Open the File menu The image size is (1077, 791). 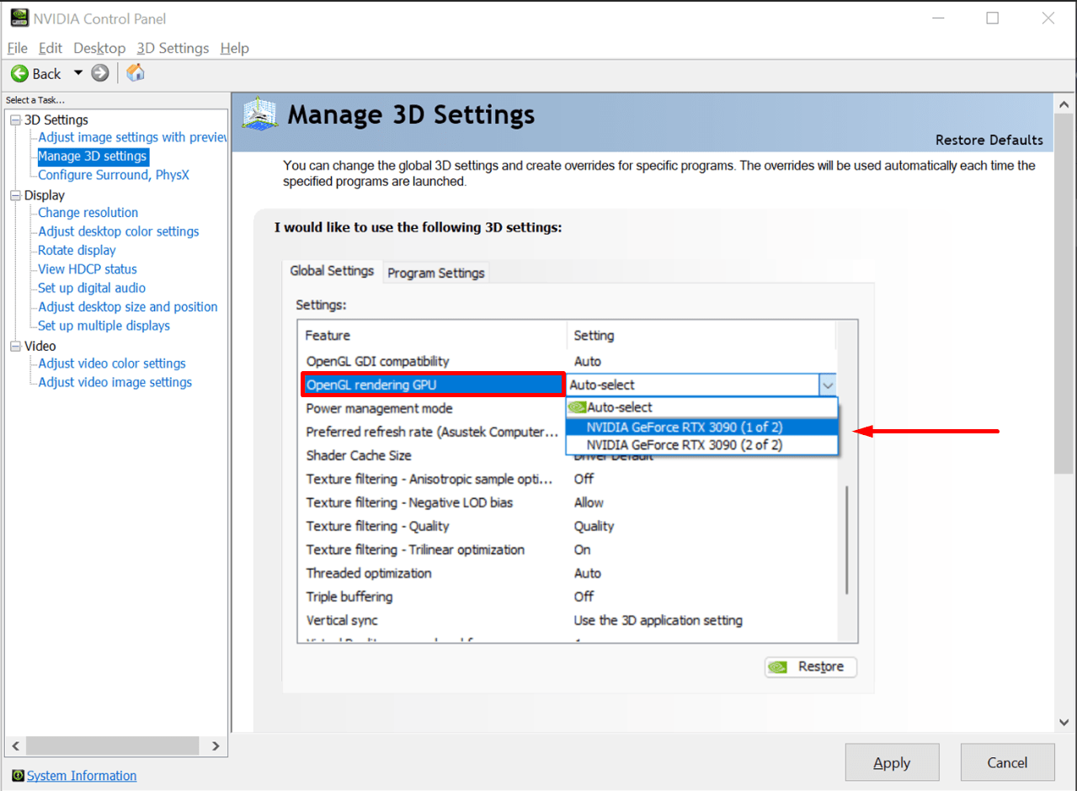pyautogui.click(x=17, y=48)
